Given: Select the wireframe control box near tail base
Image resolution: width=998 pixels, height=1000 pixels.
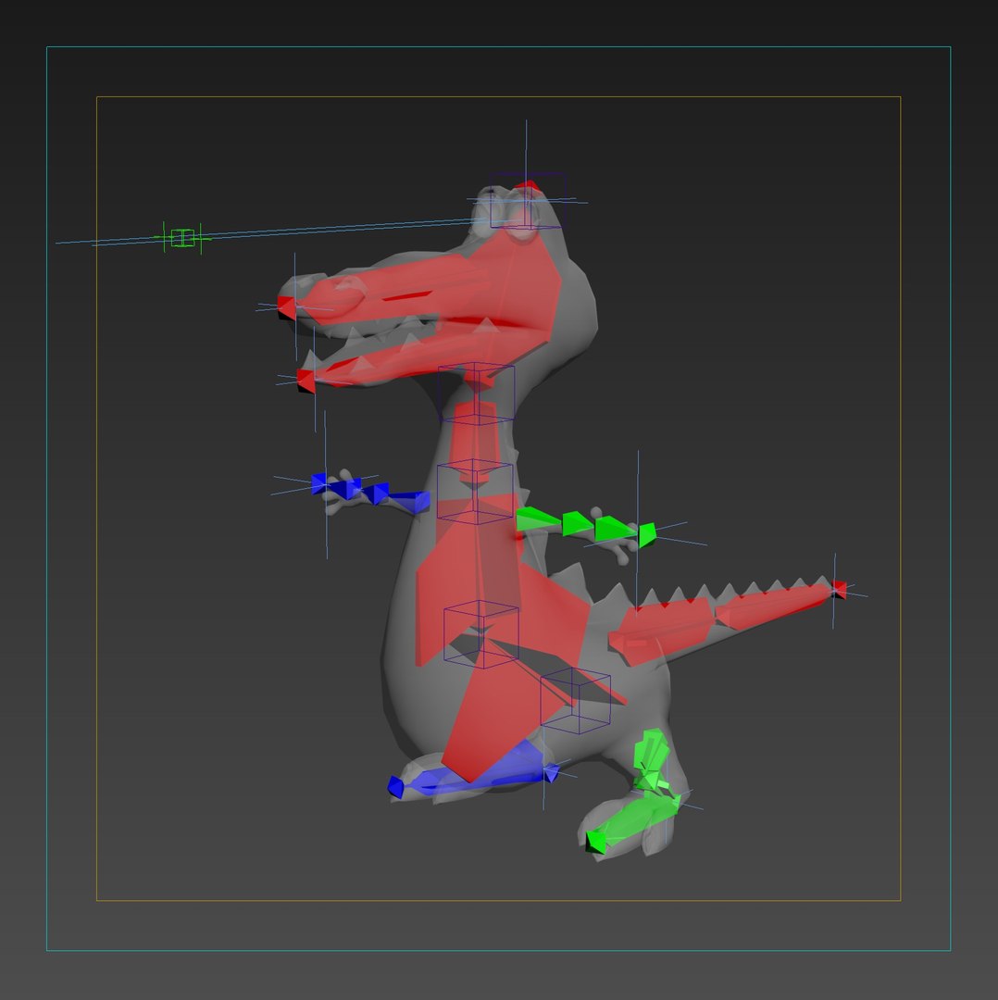Looking at the screenshot, I should 575,700.
